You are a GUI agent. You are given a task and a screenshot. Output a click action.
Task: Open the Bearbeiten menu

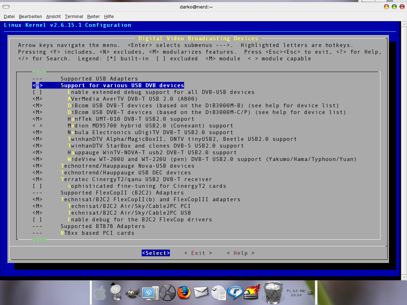[30, 16]
